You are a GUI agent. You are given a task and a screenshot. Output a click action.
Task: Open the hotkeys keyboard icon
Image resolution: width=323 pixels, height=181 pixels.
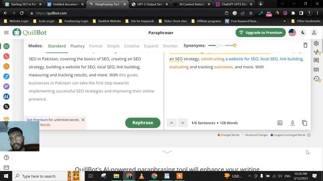pyautogui.click(x=316, y=70)
